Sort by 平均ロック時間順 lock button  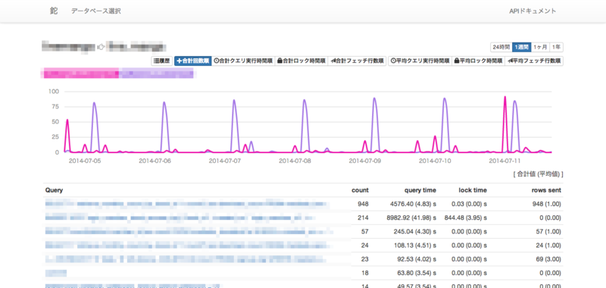pyautogui.click(x=479, y=61)
